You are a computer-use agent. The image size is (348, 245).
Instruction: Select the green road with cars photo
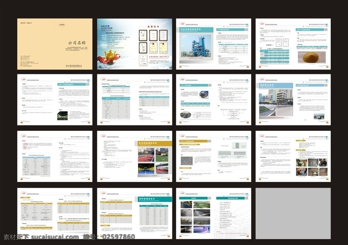click(162, 155)
